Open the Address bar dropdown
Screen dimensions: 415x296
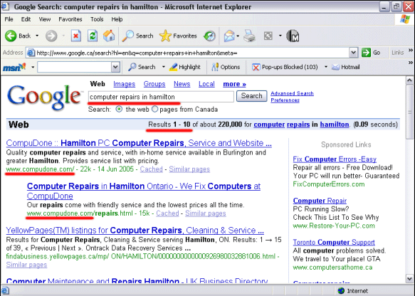(353, 53)
